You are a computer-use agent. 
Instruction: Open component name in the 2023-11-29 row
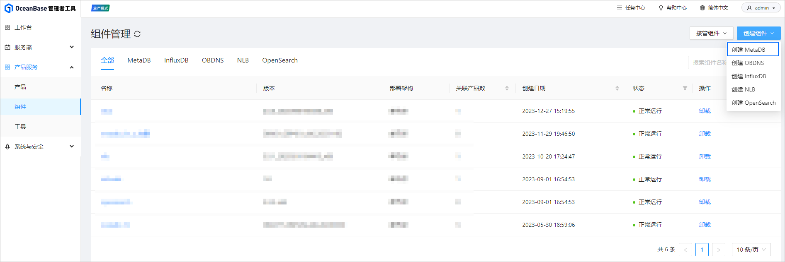(x=125, y=134)
